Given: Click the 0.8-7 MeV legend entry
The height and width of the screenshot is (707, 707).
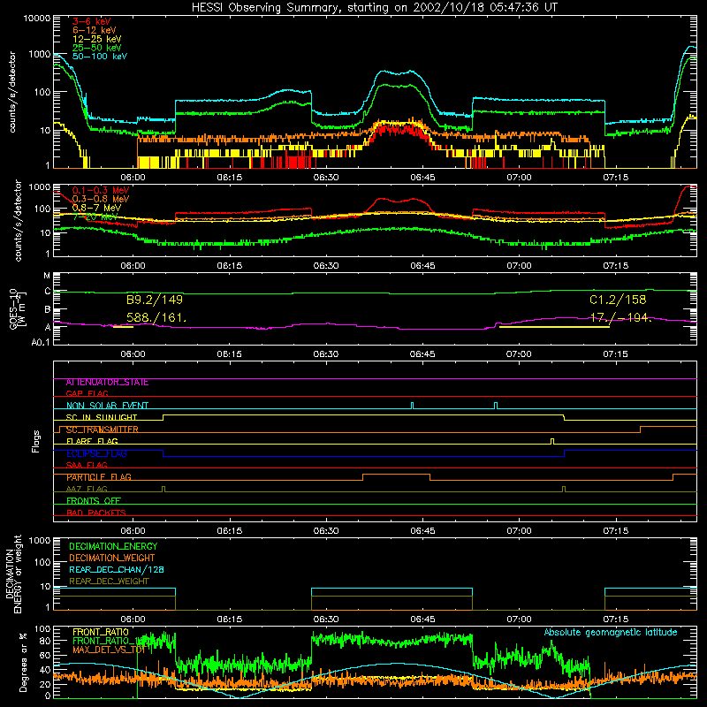Looking at the screenshot, I should 96,208.
